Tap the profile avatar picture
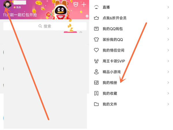The height and width of the screenshot is (130, 173). 7,5
